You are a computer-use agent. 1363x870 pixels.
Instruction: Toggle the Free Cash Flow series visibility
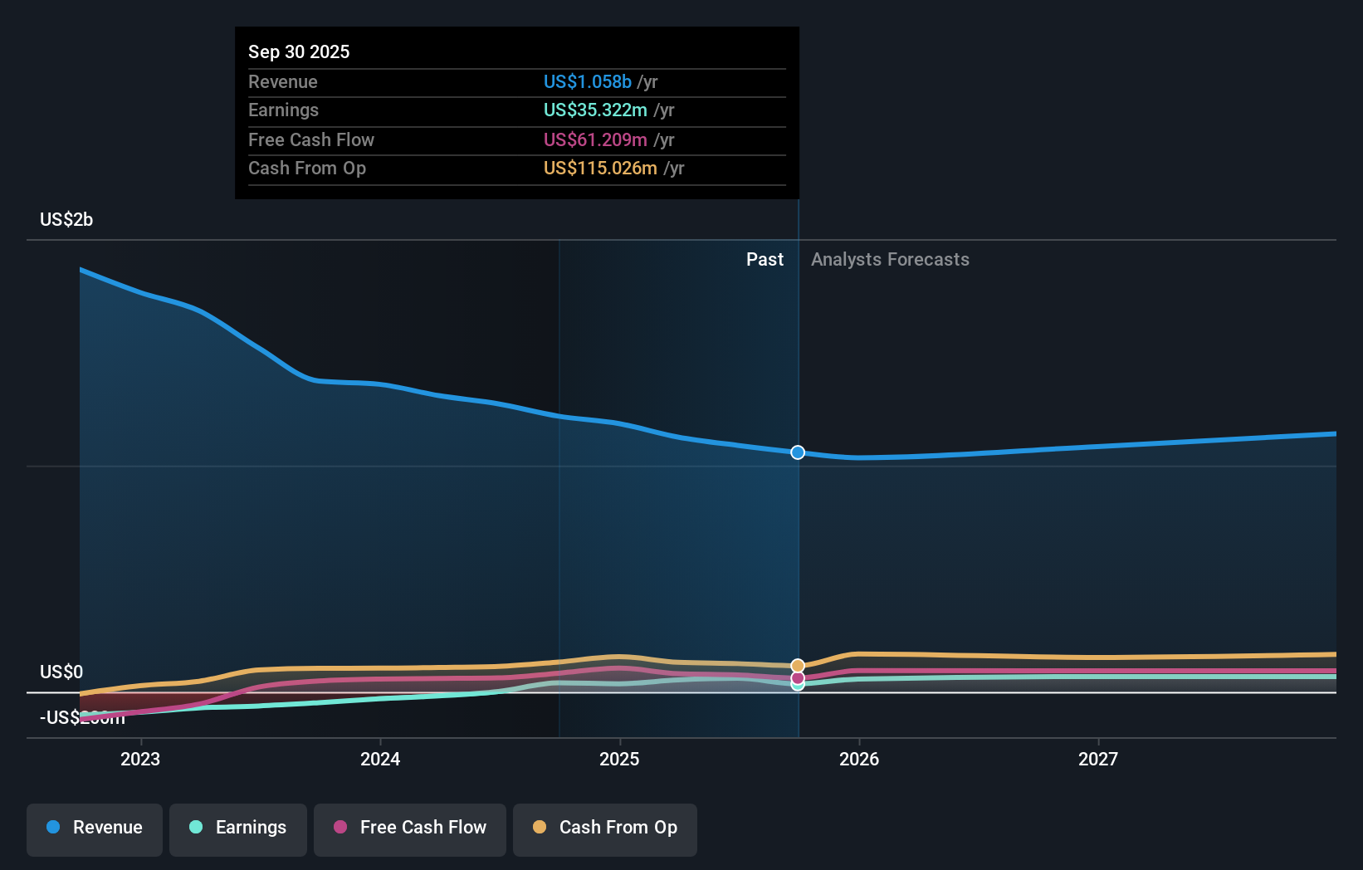[x=409, y=828]
